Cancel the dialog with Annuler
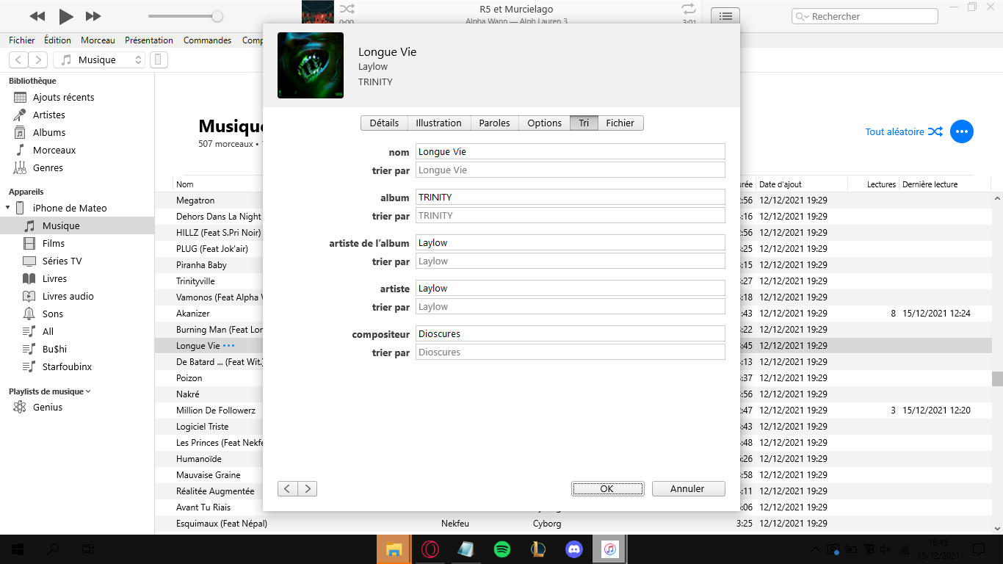The height and width of the screenshot is (564, 1003). (x=687, y=489)
